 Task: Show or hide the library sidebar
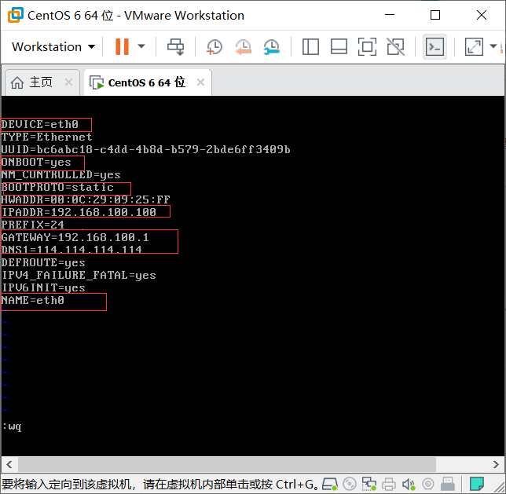pos(311,47)
